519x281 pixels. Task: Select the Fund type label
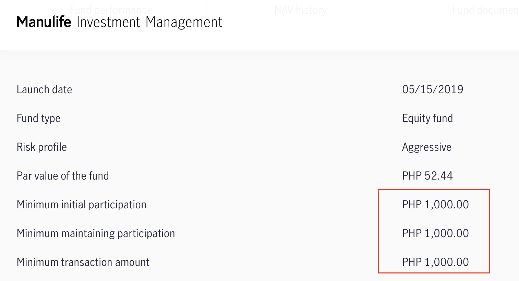click(x=38, y=118)
